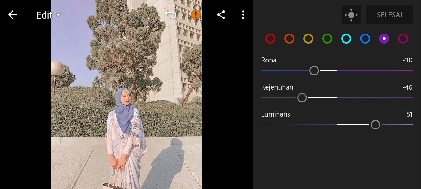Select the red color channel
The image size is (421, 189).
tap(270, 39)
